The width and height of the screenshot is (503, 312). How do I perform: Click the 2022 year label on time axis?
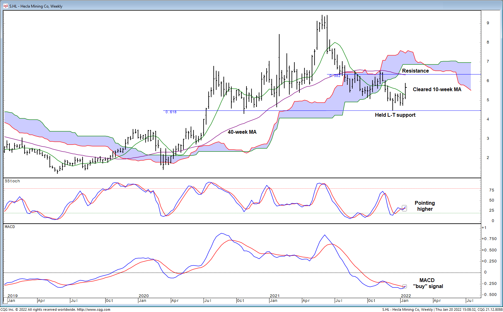coord(406,296)
